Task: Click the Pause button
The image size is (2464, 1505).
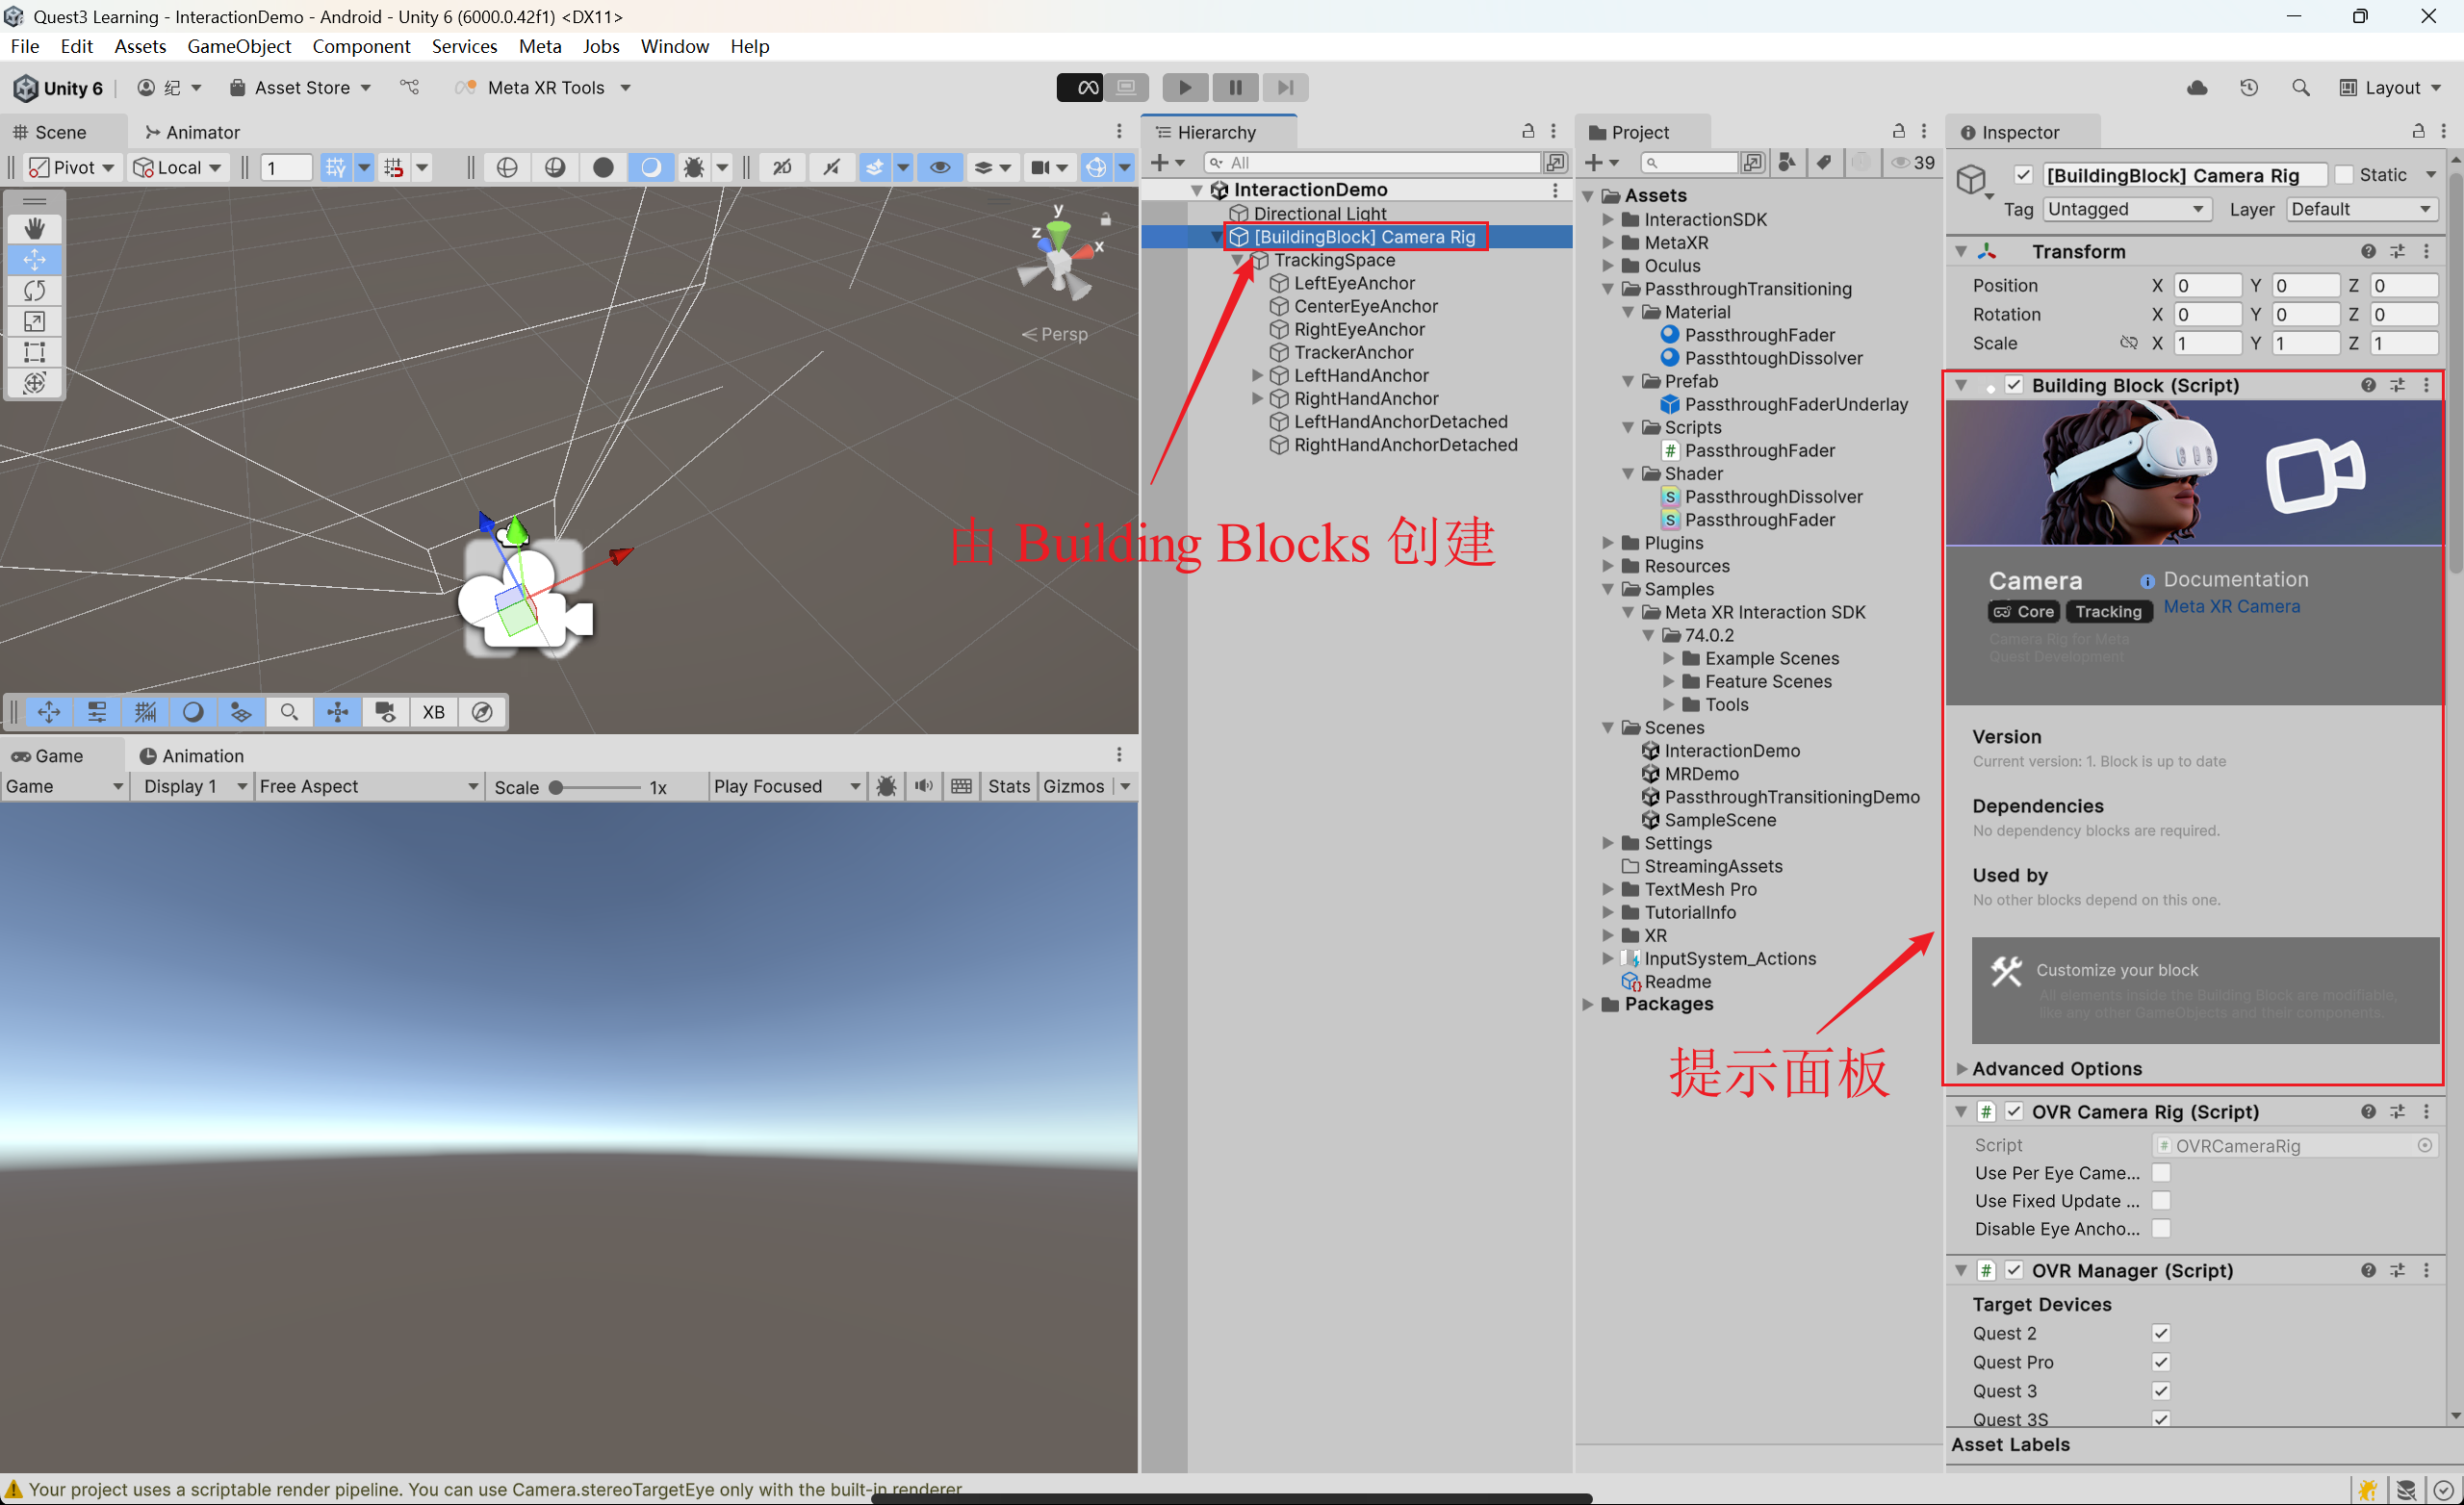Action: point(1235,87)
